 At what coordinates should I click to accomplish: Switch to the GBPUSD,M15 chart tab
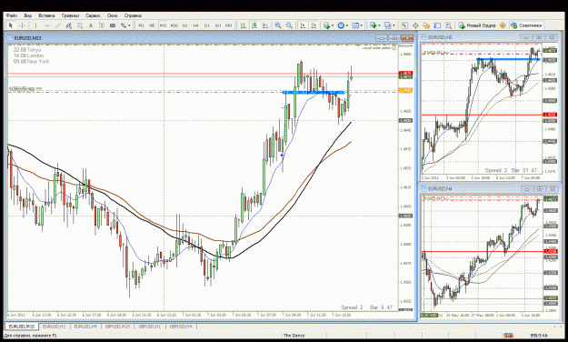pyautogui.click(x=117, y=327)
